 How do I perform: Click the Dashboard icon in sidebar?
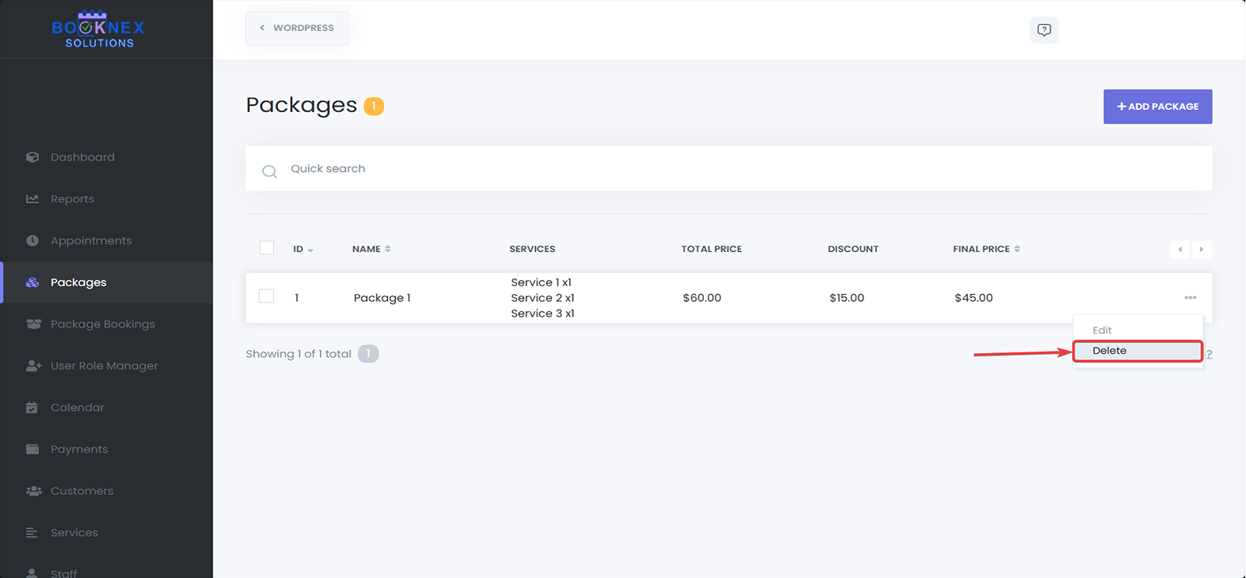[32, 157]
